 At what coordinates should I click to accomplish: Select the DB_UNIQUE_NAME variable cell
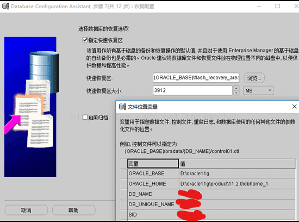(x=153, y=205)
